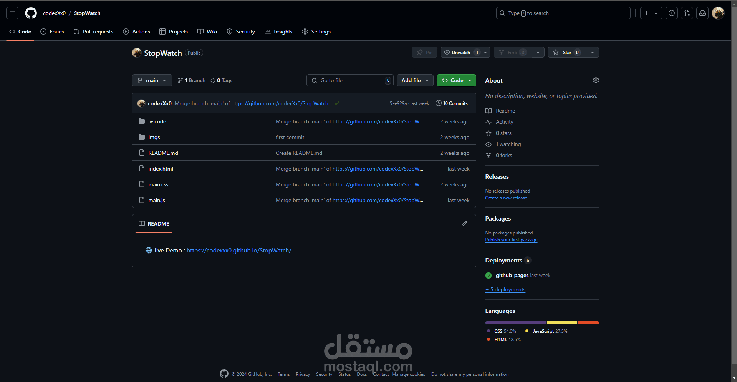Open the Projects tab

[174, 32]
